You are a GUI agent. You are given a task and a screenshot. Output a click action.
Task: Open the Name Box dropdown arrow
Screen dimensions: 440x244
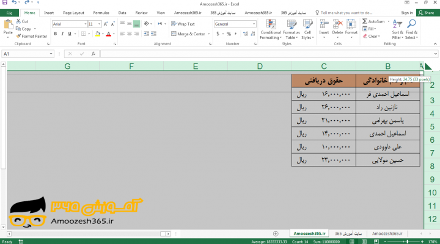point(51,54)
